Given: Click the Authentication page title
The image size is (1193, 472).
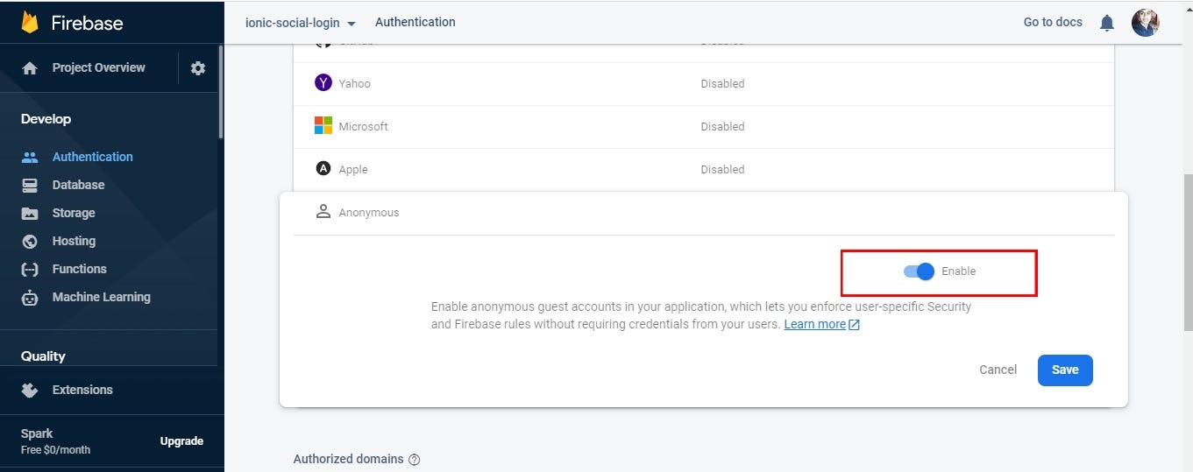Looking at the screenshot, I should tap(415, 22).
